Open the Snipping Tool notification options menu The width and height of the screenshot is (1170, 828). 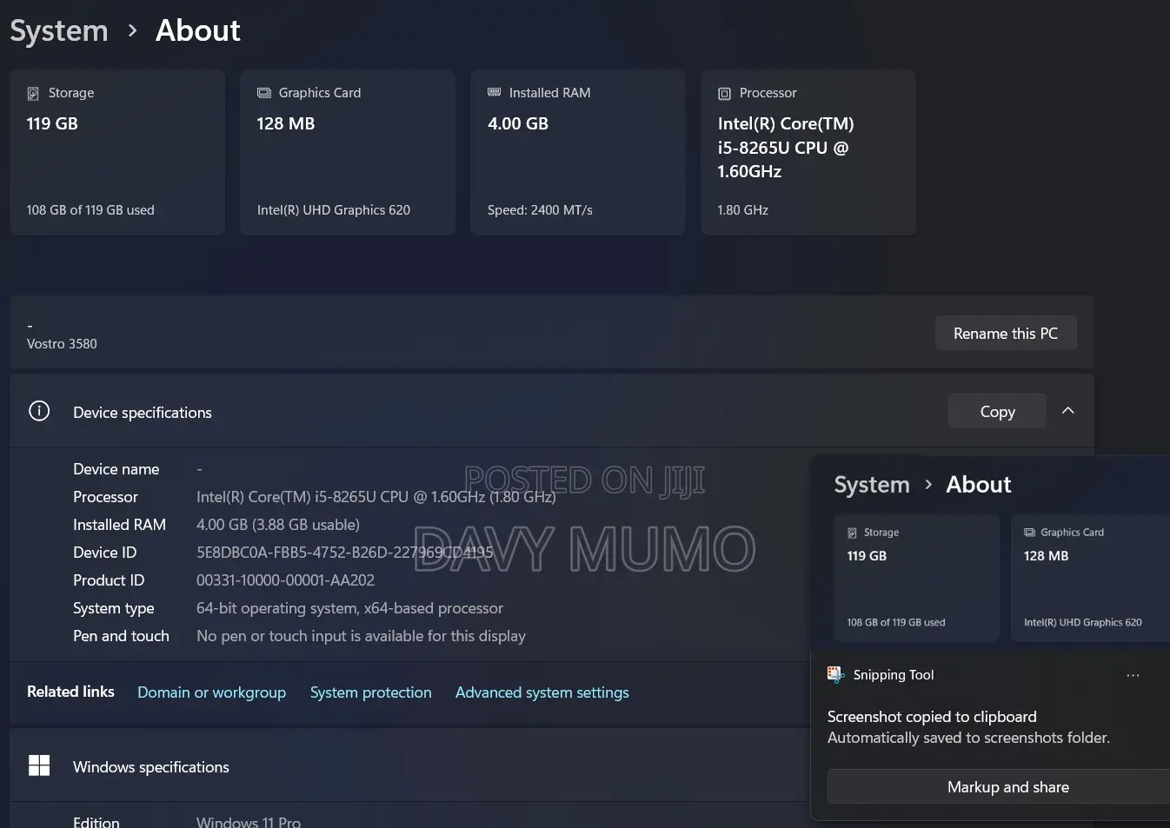tap(1133, 675)
